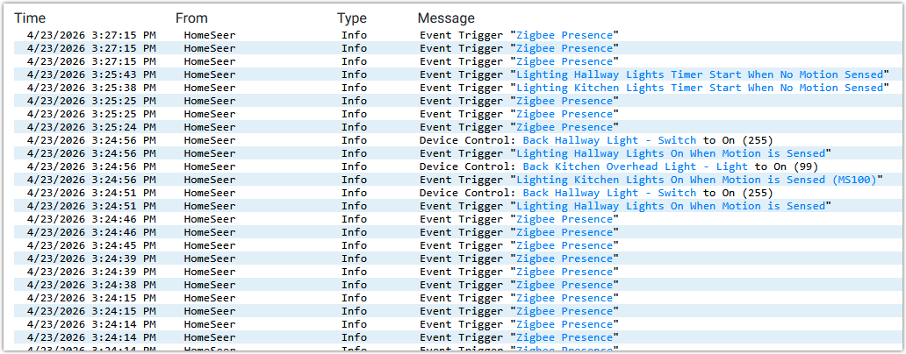Click the Info type cell in 3:24:38 row
Image resolution: width=906 pixels, height=354 pixels.
[x=354, y=285]
